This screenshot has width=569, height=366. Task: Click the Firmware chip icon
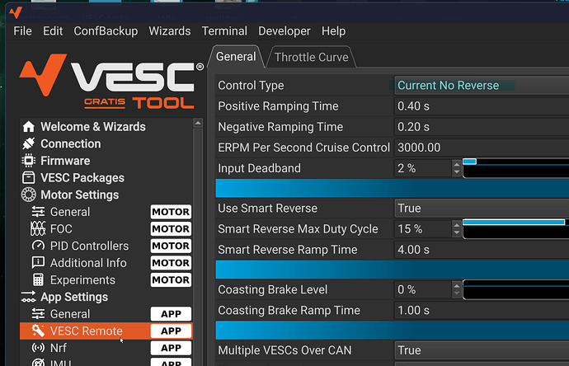pos(29,161)
